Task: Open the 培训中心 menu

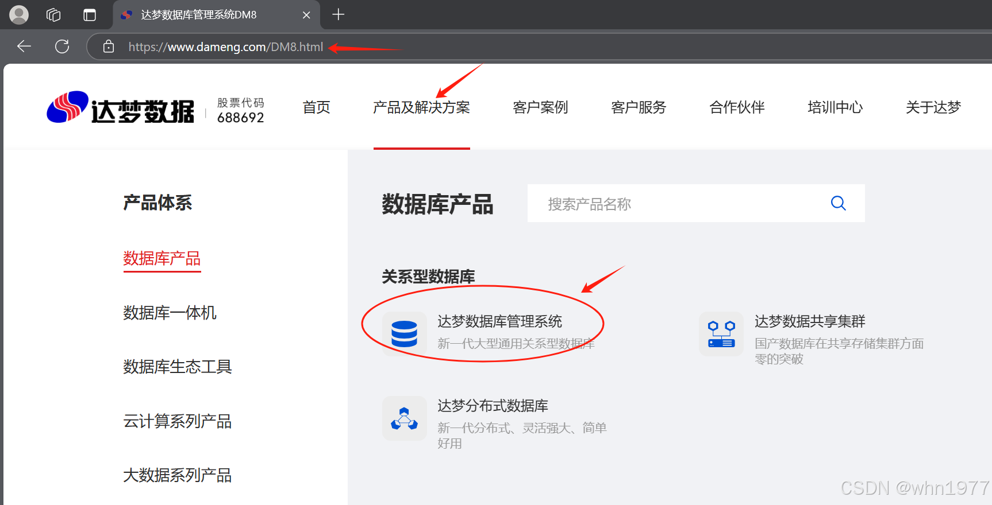Action: tap(835, 107)
